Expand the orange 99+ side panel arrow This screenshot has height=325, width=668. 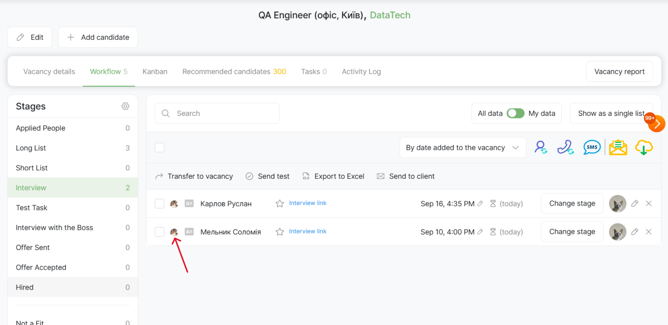click(656, 124)
